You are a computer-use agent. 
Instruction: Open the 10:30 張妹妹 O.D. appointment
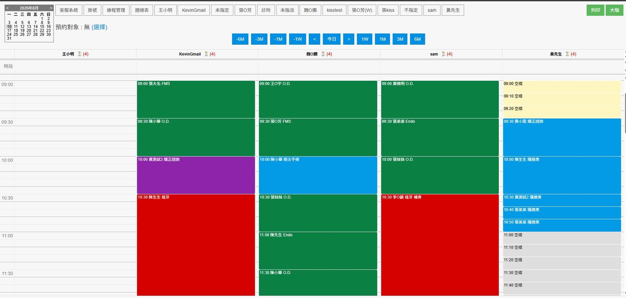(318, 213)
